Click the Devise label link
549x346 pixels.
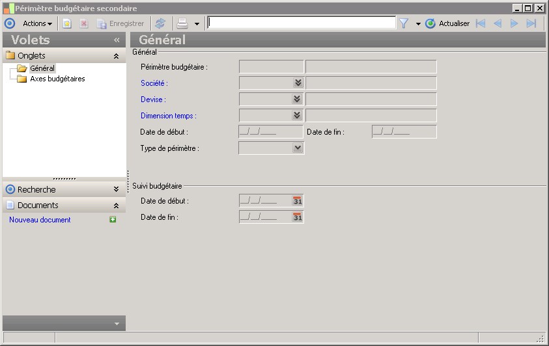[x=153, y=100]
